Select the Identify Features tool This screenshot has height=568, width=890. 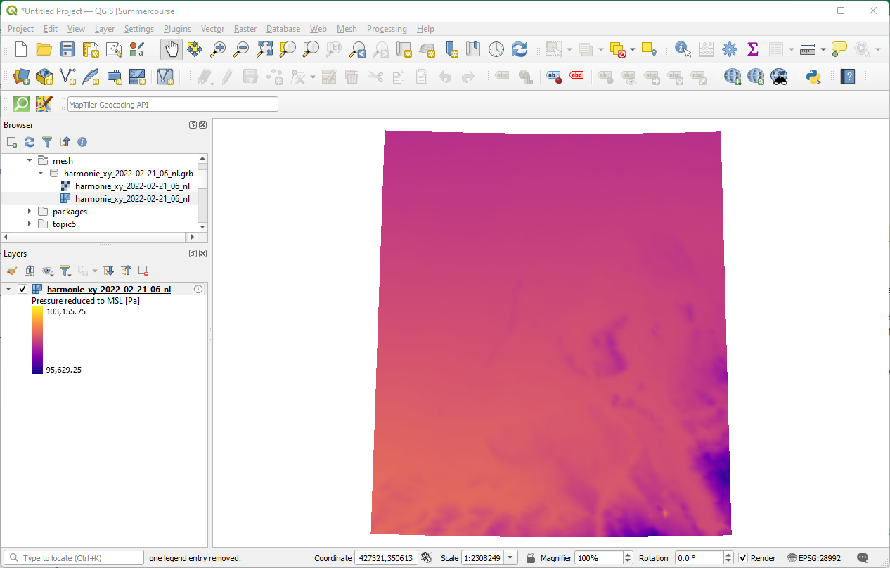[x=681, y=49]
